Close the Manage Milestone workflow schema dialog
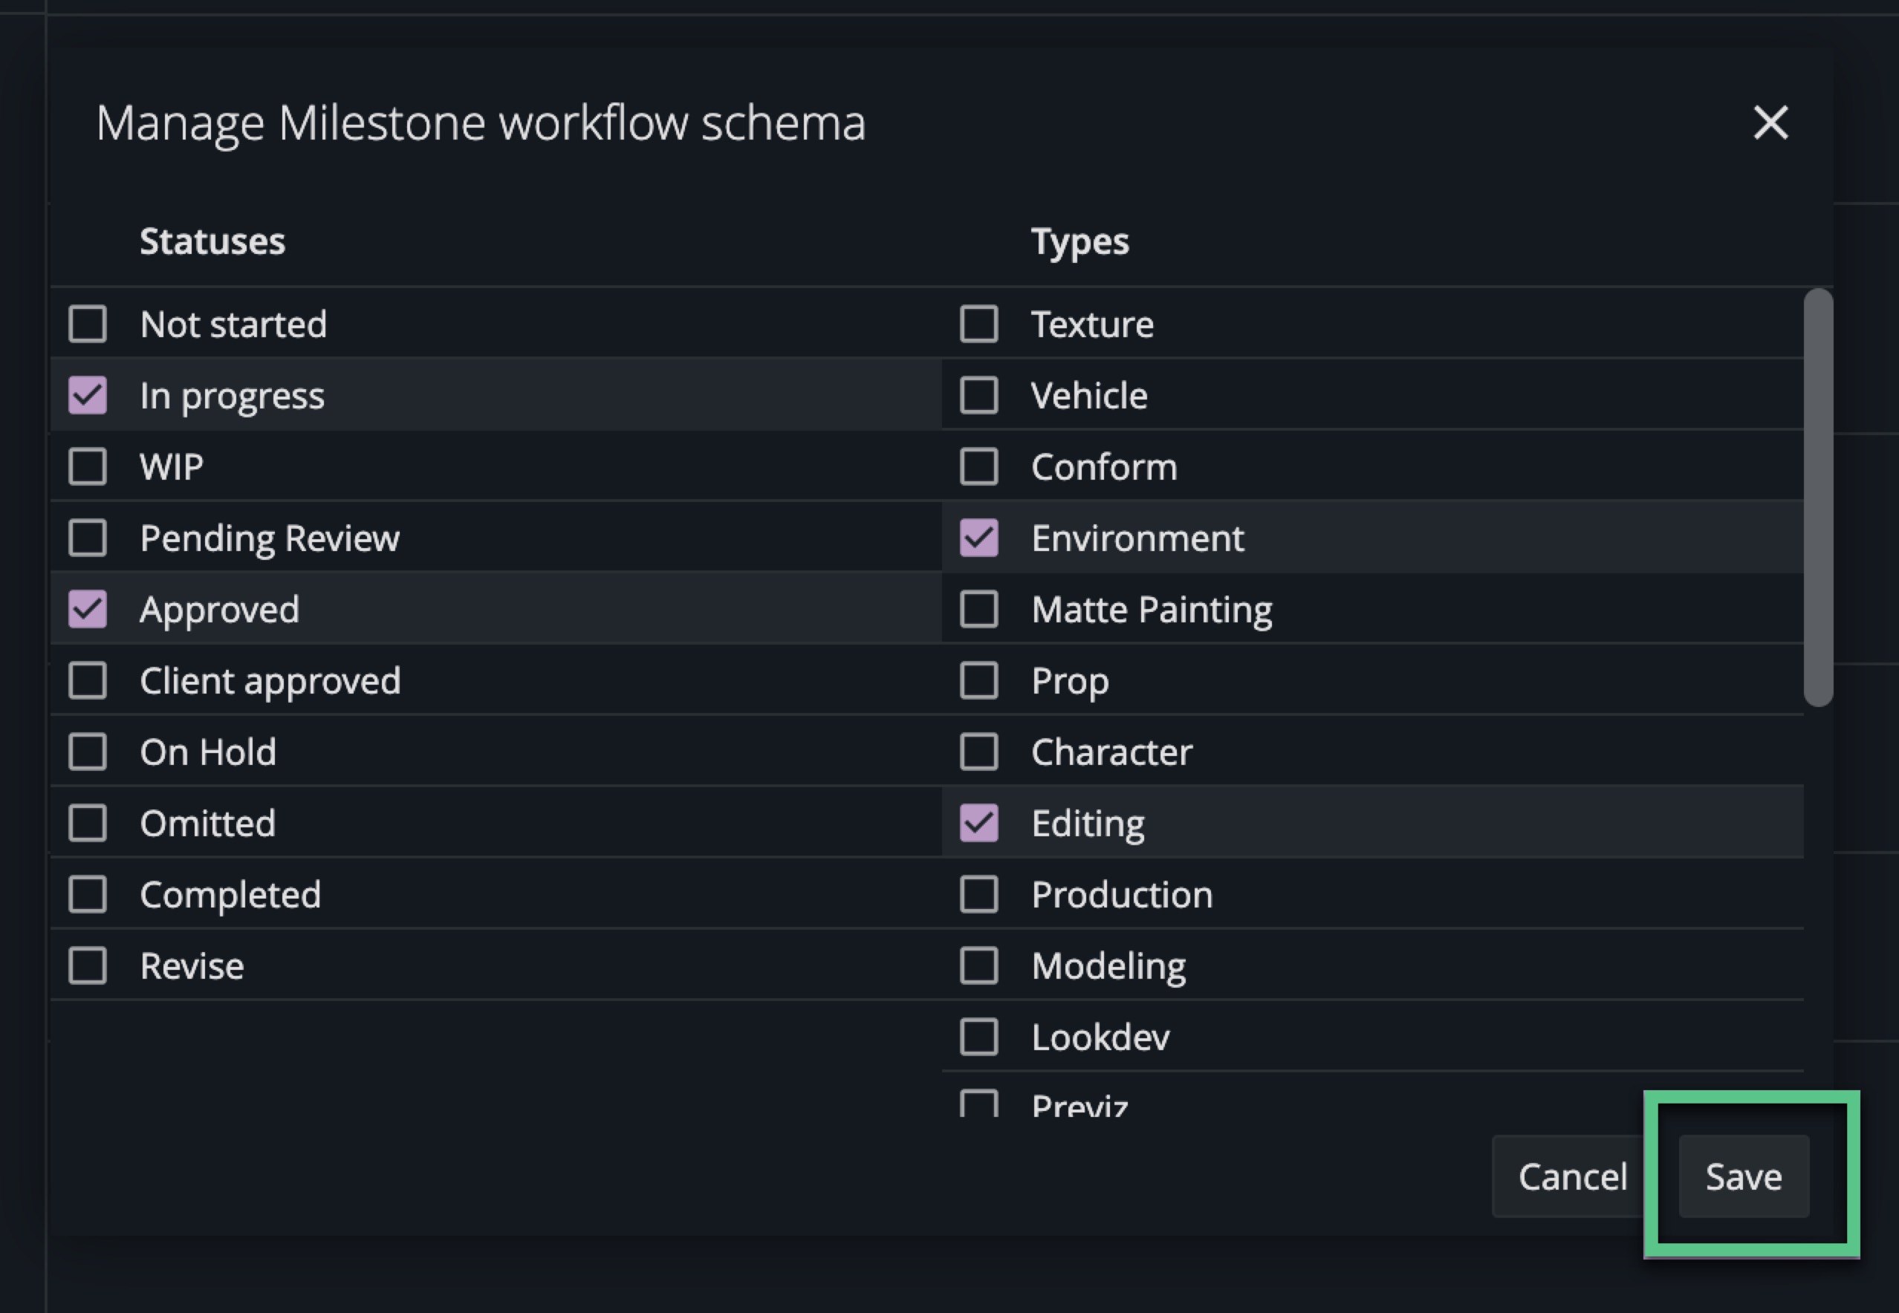Image resolution: width=1899 pixels, height=1313 pixels. pos(1770,123)
